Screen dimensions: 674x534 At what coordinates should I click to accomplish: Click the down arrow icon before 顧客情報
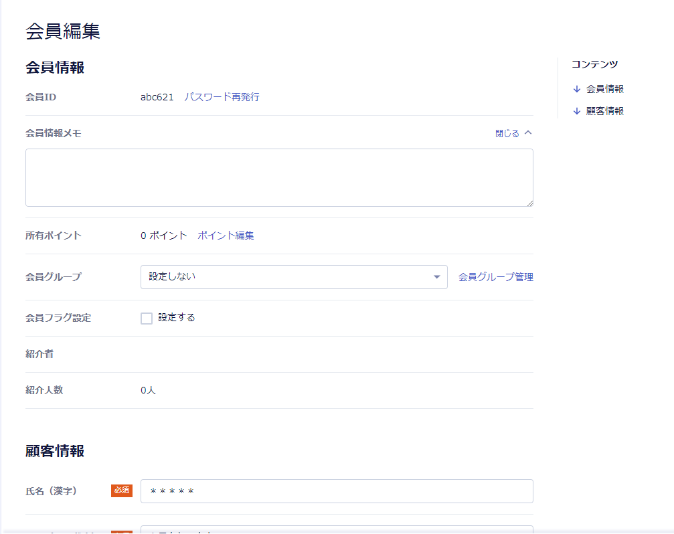(x=577, y=111)
